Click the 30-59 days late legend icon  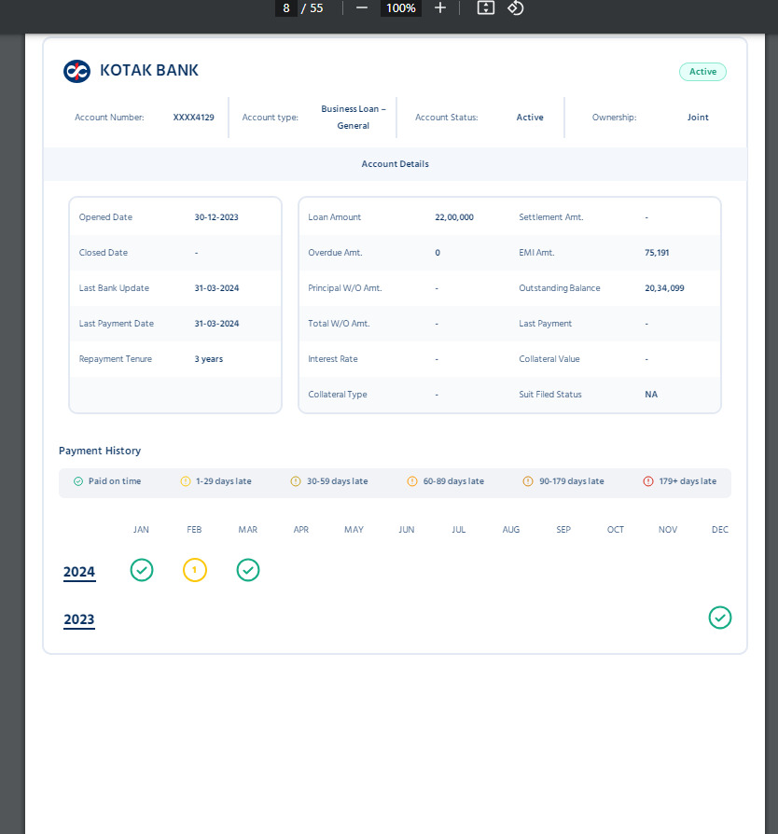(x=296, y=481)
